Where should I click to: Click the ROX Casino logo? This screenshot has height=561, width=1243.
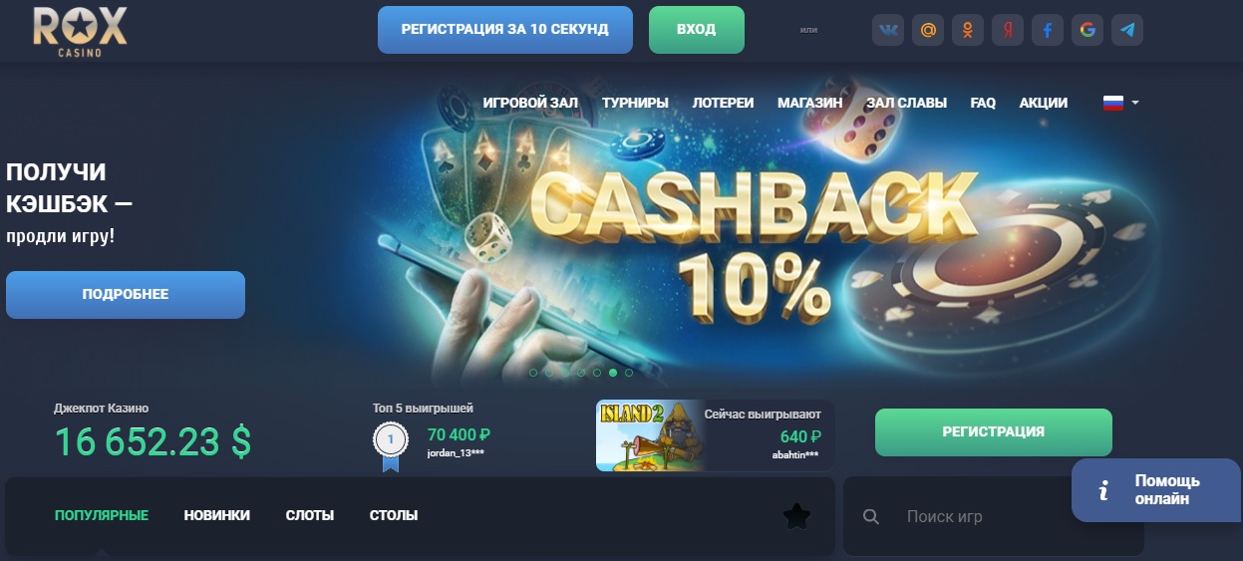[x=80, y=32]
